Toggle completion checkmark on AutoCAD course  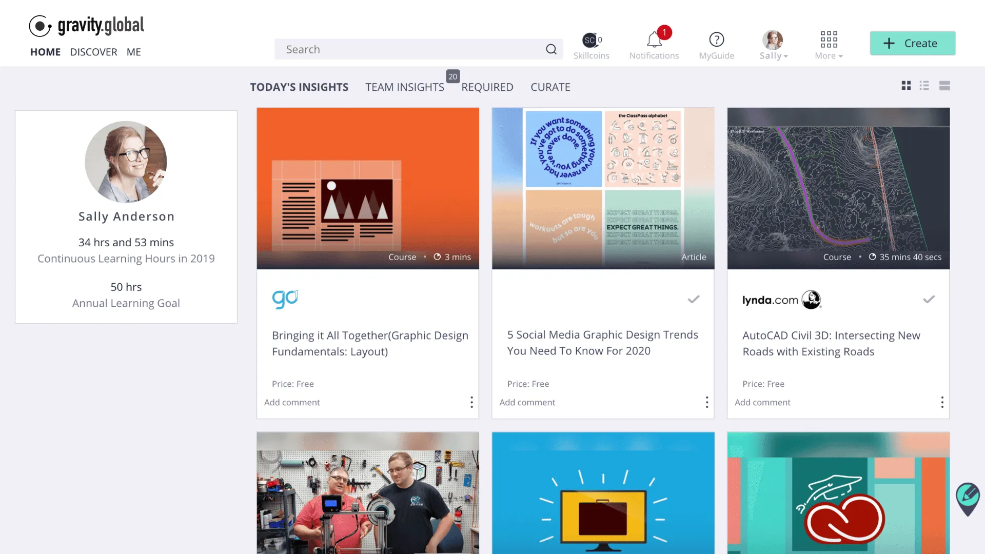(929, 299)
